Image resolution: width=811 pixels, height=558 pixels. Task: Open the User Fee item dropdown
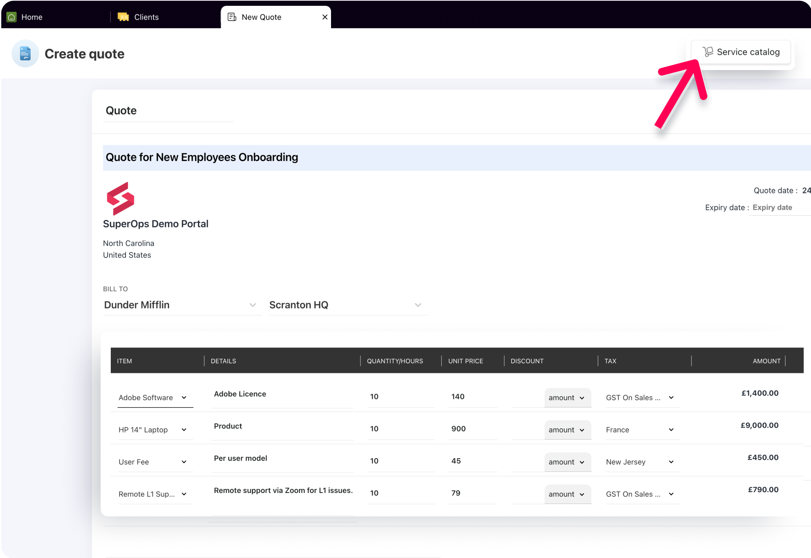pyautogui.click(x=184, y=462)
